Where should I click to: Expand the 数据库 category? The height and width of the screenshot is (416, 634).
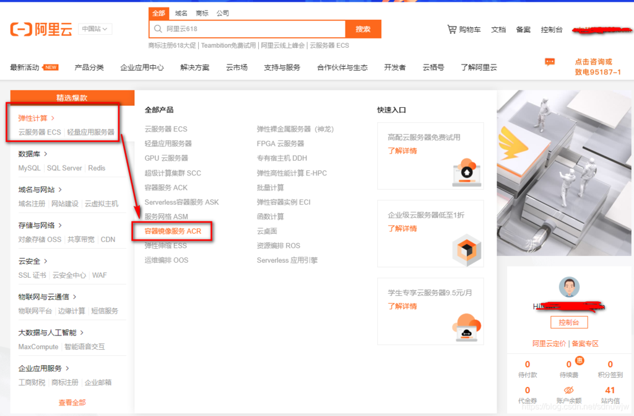[x=33, y=154]
